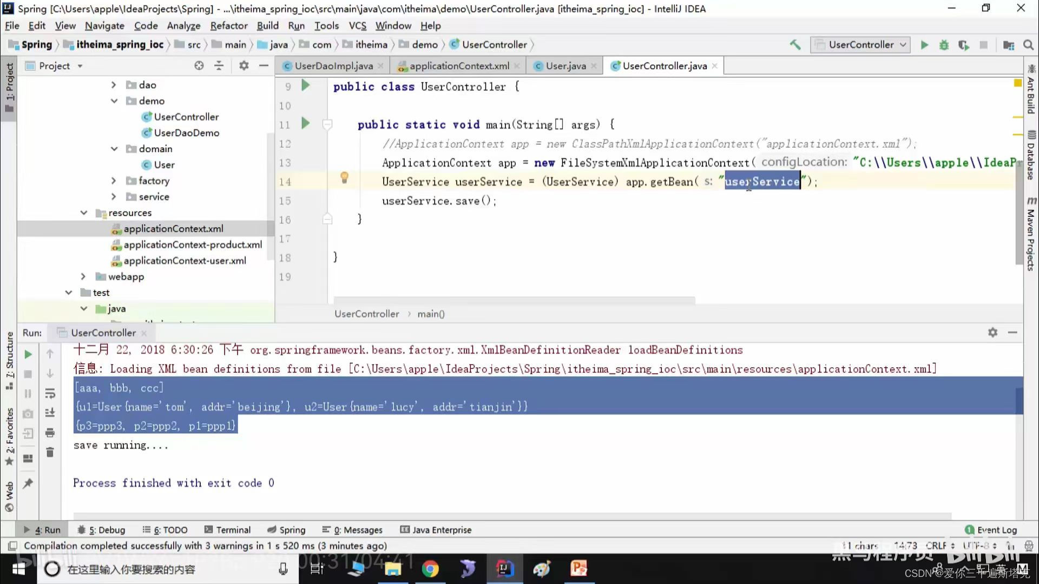Open the Event Log
The height and width of the screenshot is (584, 1039).
click(990, 530)
